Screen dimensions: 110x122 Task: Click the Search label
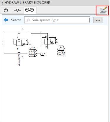pos(16,20)
